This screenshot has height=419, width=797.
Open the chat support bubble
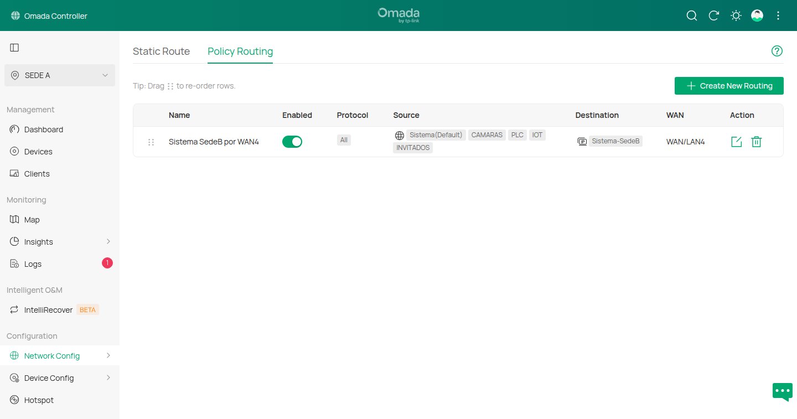pos(783,391)
